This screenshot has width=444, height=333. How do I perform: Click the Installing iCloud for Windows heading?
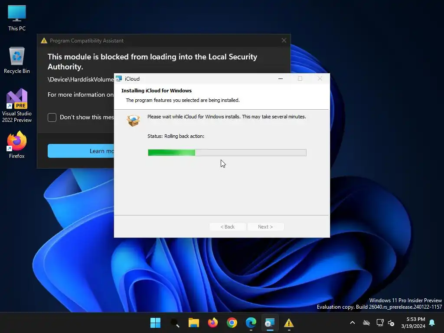click(157, 91)
